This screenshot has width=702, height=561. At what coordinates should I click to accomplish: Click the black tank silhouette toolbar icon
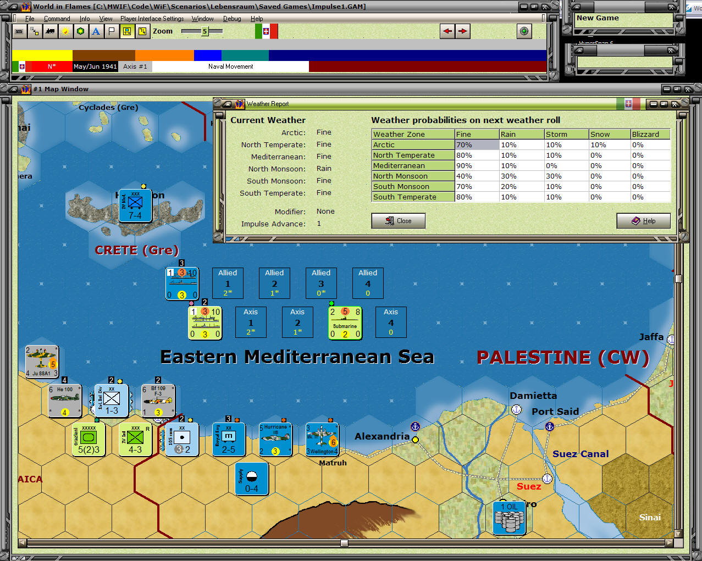[x=49, y=31]
